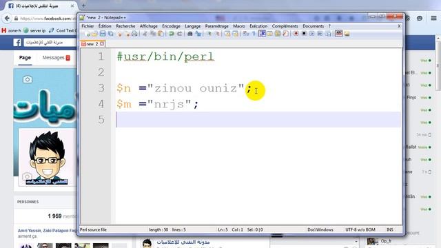Open the ? help menu

329,26
